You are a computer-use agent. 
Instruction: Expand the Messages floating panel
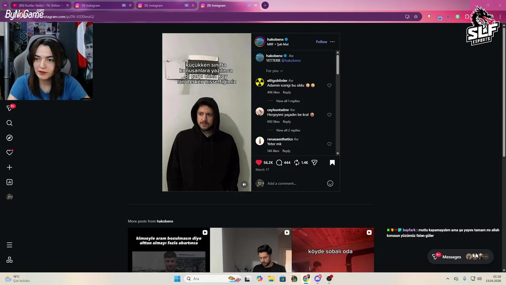pyautogui.click(x=461, y=256)
